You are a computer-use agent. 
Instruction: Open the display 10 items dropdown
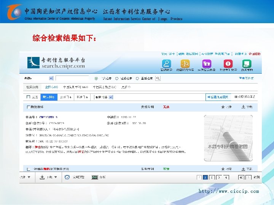[x=111, y=97]
